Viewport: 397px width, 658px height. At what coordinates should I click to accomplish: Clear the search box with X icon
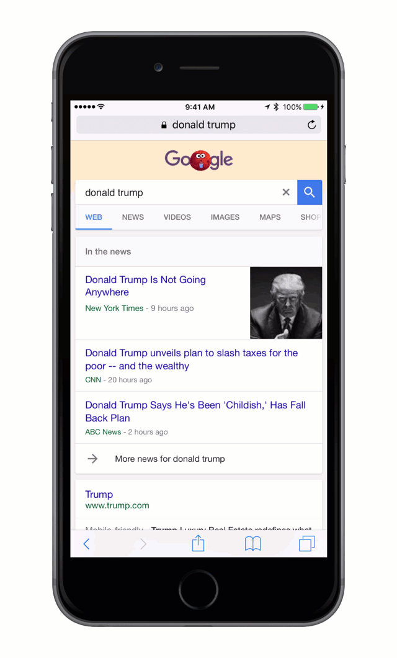(286, 192)
